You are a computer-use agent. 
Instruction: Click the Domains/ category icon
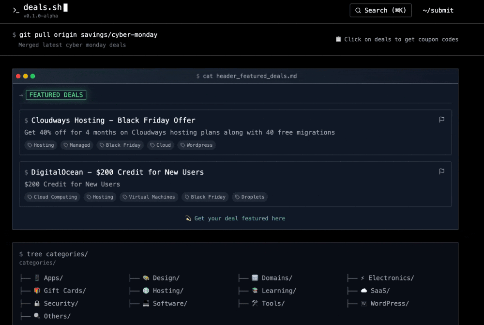(x=255, y=278)
